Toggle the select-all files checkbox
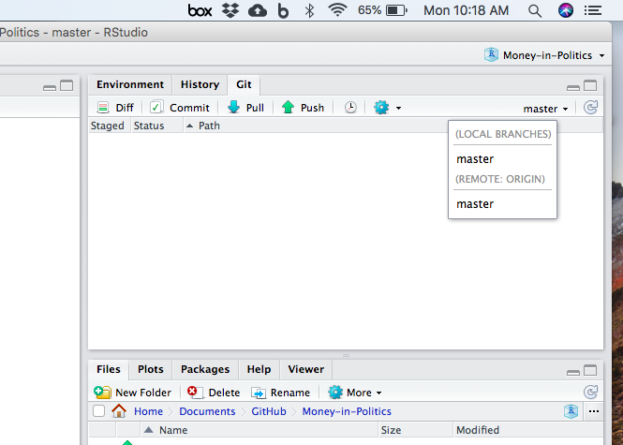The width and height of the screenshot is (623, 445). [98, 411]
